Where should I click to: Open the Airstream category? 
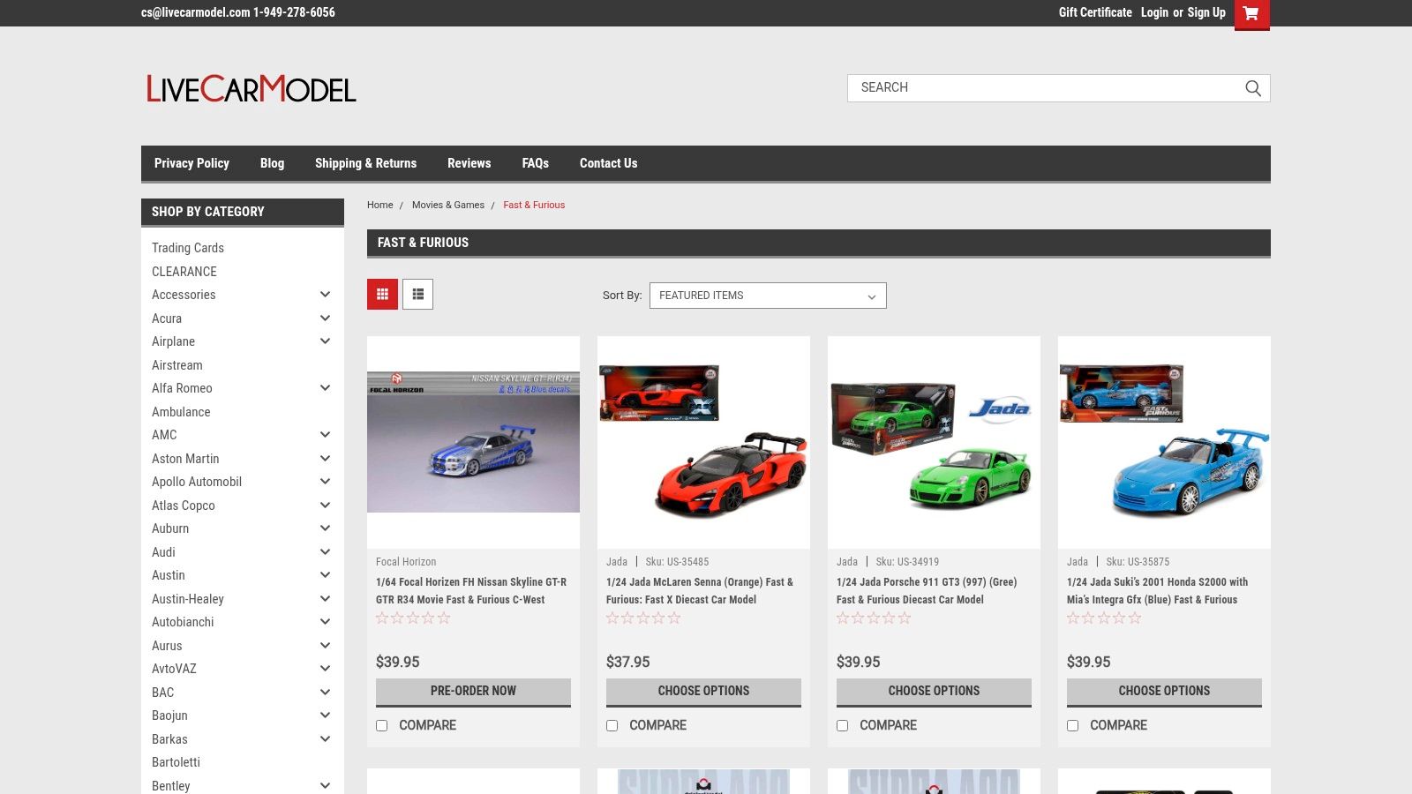tap(177, 365)
